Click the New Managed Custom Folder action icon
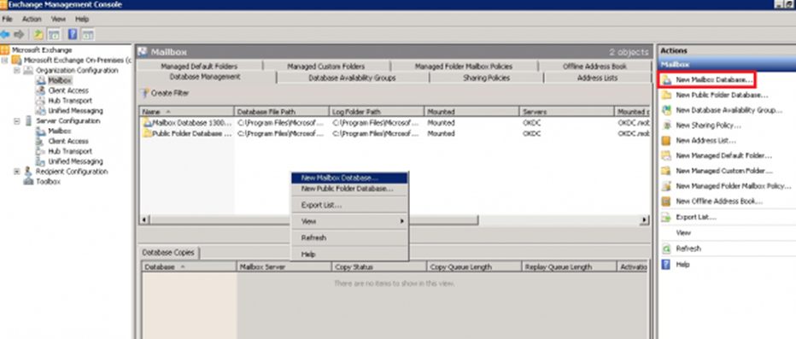This screenshot has height=339, width=796. point(666,171)
